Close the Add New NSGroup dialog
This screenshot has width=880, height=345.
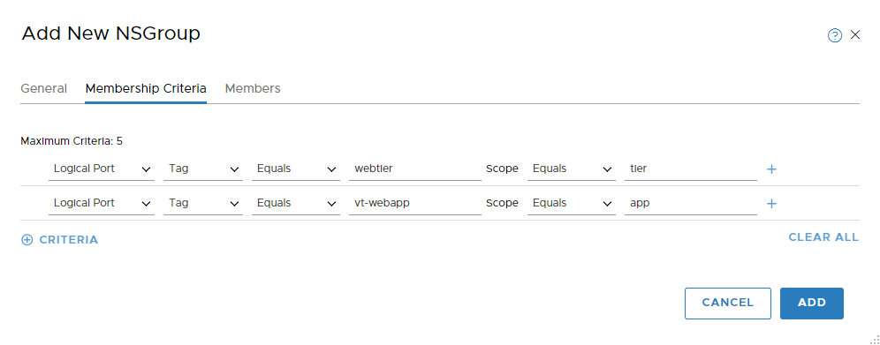(x=854, y=34)
